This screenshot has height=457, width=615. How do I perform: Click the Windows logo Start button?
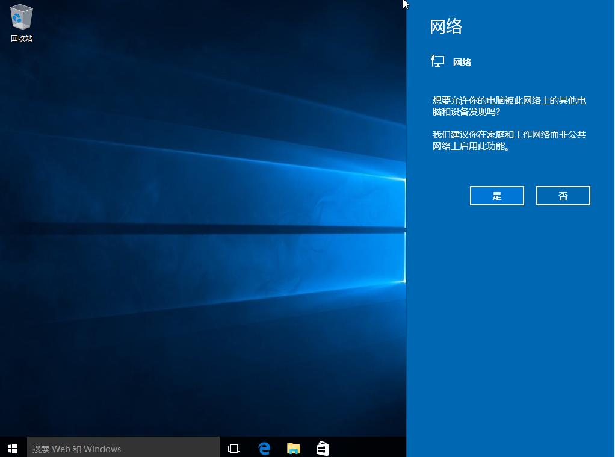(12, 448)
